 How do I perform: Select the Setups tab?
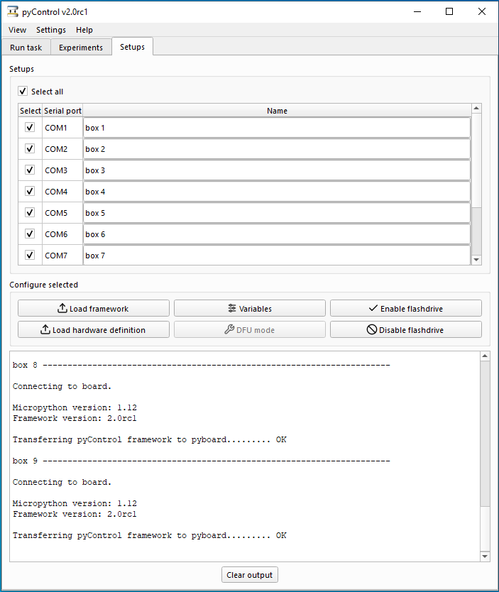(x=132, y=47)
